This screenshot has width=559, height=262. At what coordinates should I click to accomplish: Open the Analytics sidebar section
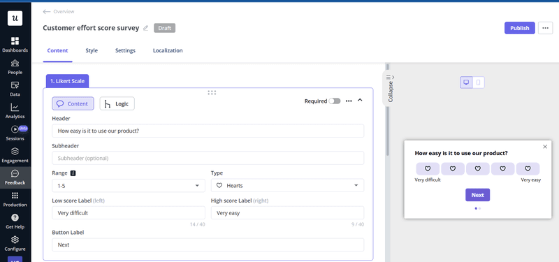pos(15,111)
